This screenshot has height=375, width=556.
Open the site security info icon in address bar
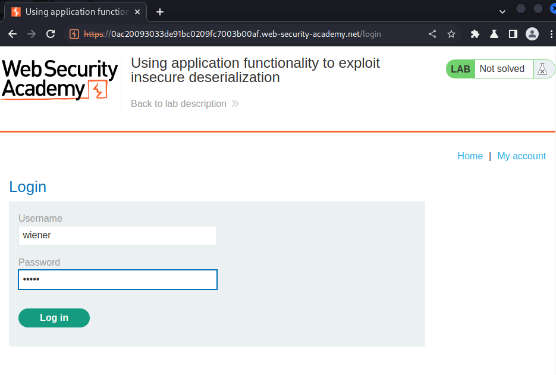coord(74,34)
